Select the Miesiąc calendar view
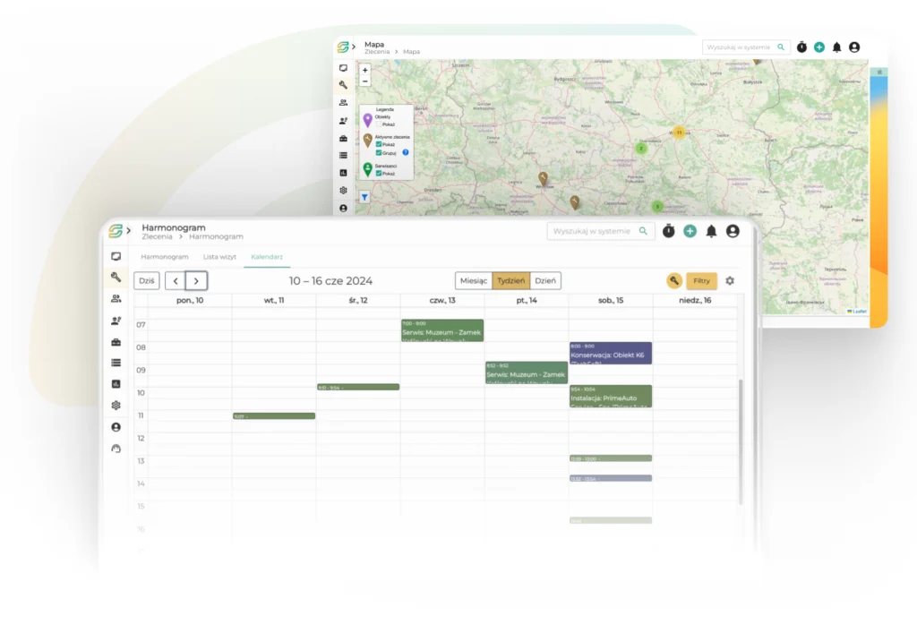This screenshot has height=633, width=917. click(x=473, y=281)
